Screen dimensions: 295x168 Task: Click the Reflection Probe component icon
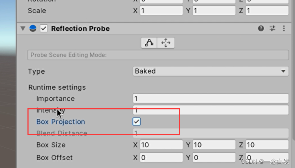(33, 29)
